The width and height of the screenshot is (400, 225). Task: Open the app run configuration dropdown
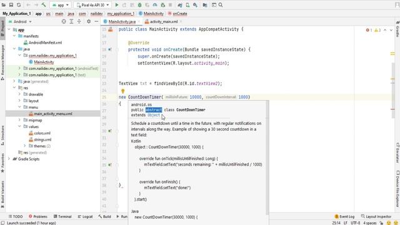(x=61, y=5)
